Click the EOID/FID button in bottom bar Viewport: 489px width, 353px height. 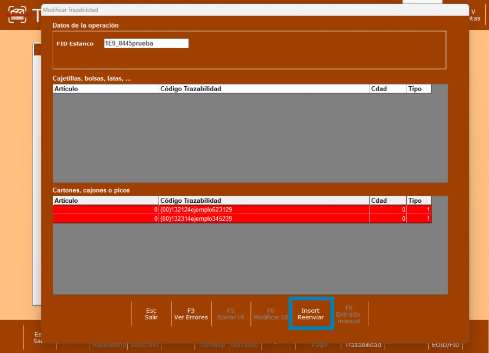click(x=445, y=345)
